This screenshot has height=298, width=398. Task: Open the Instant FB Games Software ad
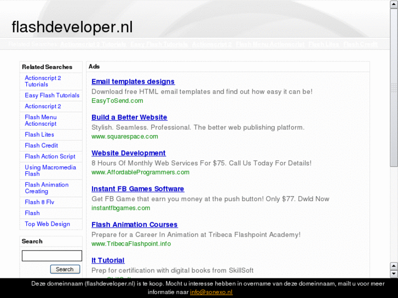coord(137,189)
